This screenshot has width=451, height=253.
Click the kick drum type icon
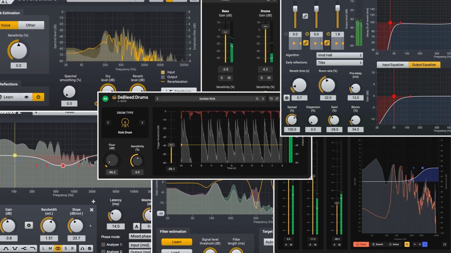[x=124, y=123]
